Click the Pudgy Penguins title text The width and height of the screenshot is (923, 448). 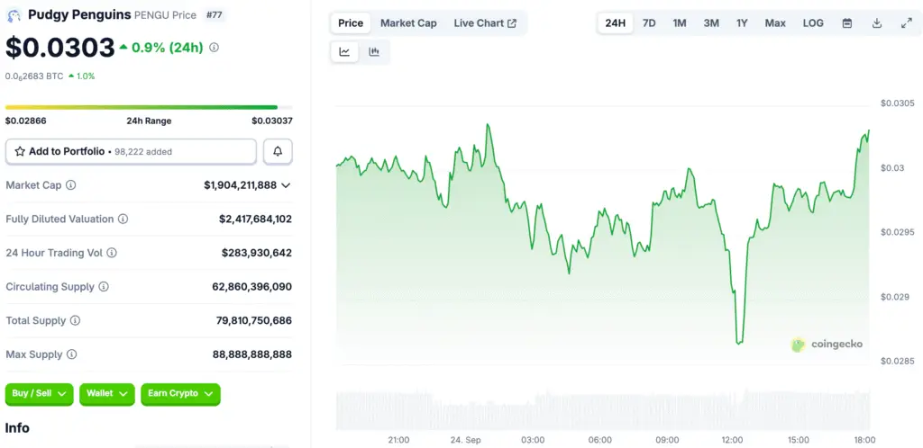[80, 14]
